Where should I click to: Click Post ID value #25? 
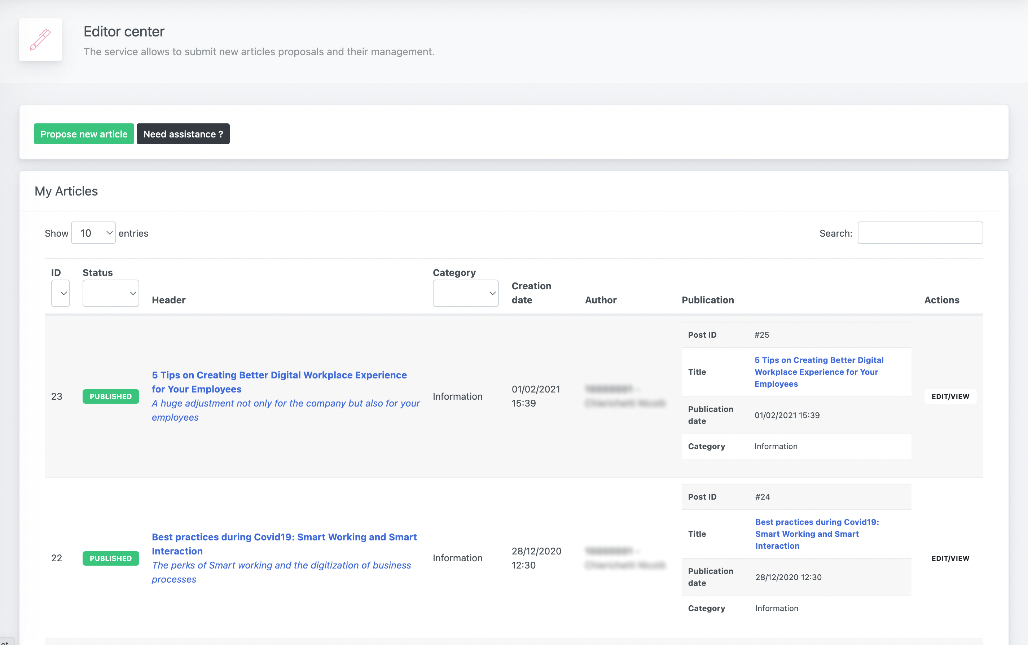tap(761, 335)
